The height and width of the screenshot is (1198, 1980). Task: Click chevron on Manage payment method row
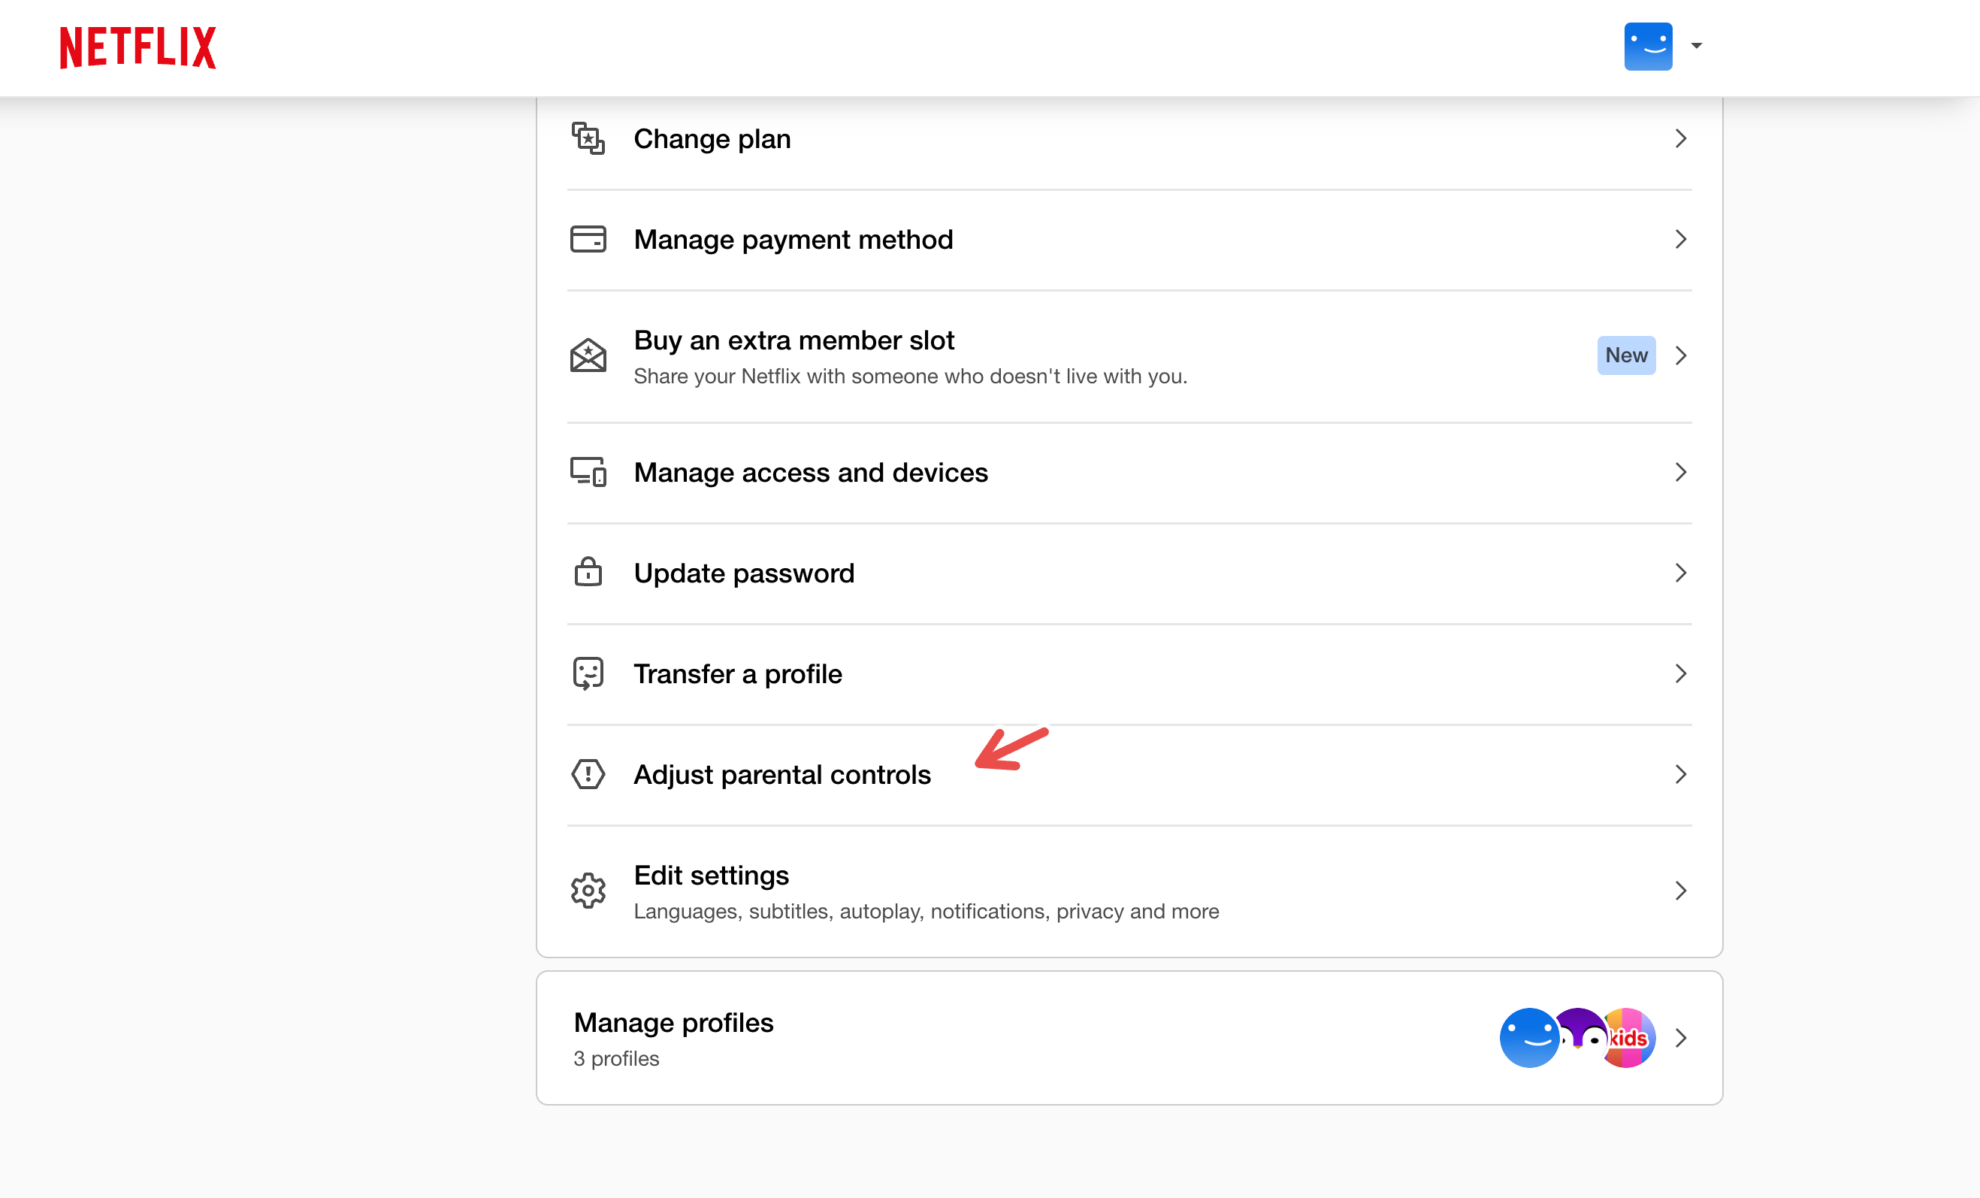(x=1680, y=240)
